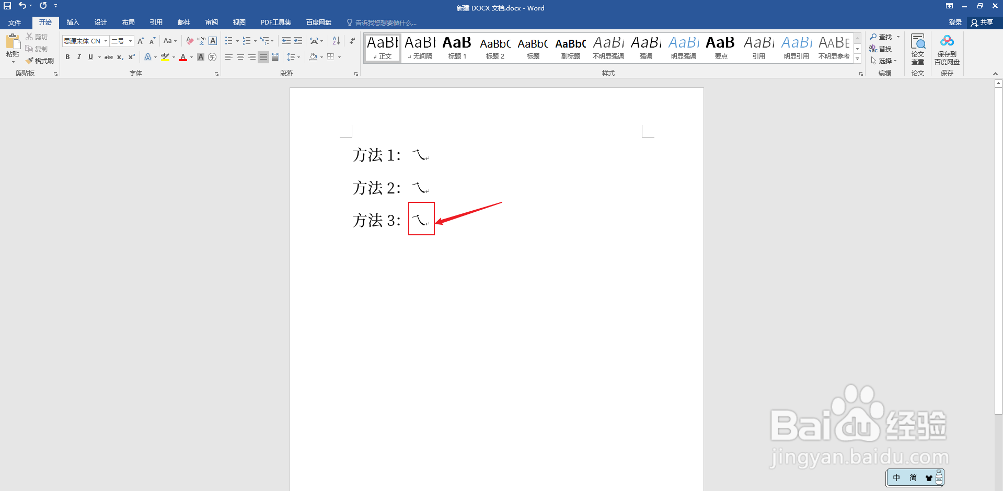Toggle underline formatting
1003x491 pixels.
pyautogui.click(x=90, y=57)
